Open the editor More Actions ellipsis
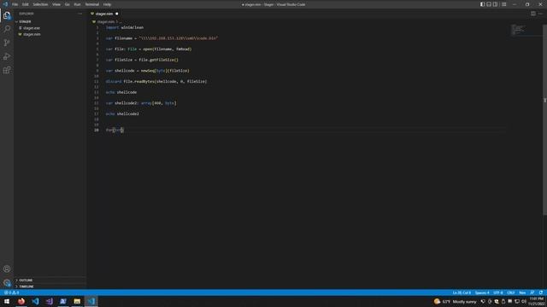The image size is (547, 307). (541, 14)
